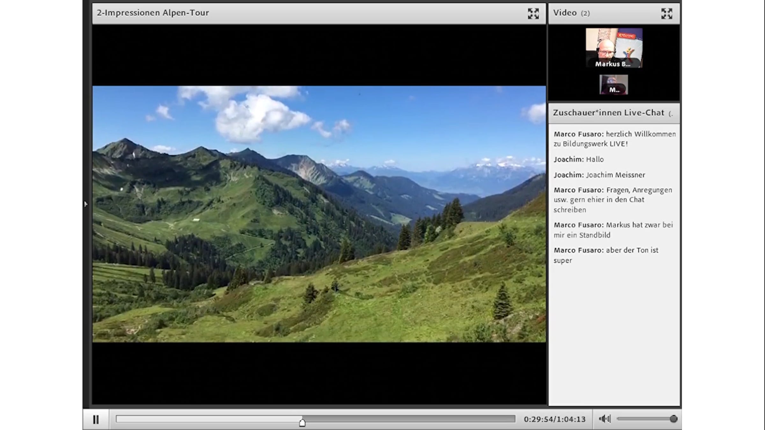Viewport: 765px width, 430px height.
Task: Click the Zuschauer*innen Live-Chat pod header
Action: pyautogui.click(x=608, y=113)
